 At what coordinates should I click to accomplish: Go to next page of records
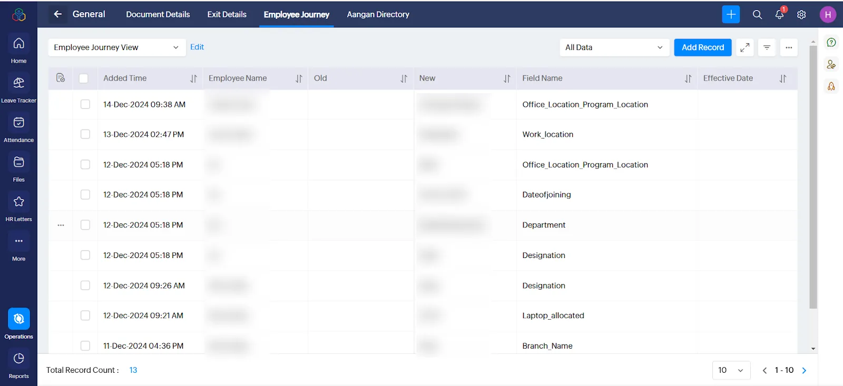coord(804,370)
